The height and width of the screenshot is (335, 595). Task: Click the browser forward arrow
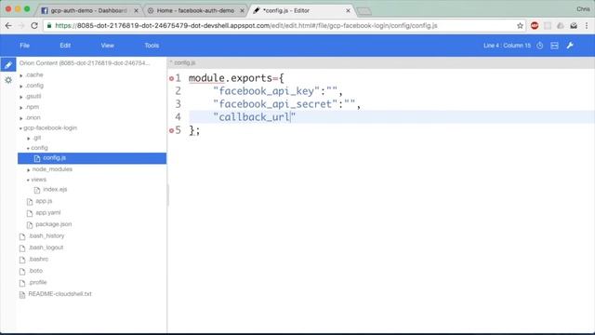[21, 26]
